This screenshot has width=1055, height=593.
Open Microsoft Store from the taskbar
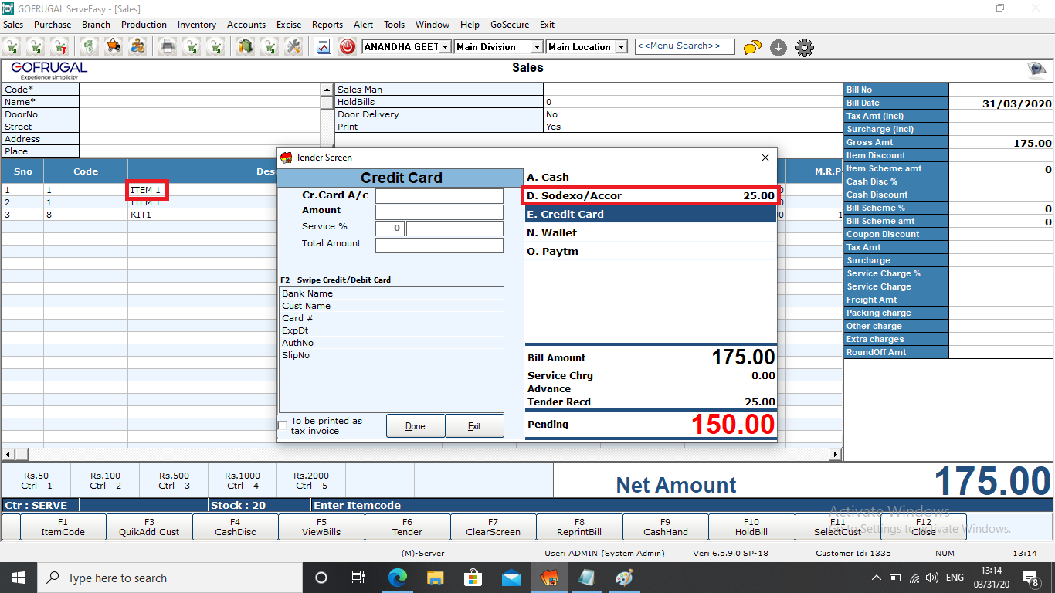[x=473, y=578]
